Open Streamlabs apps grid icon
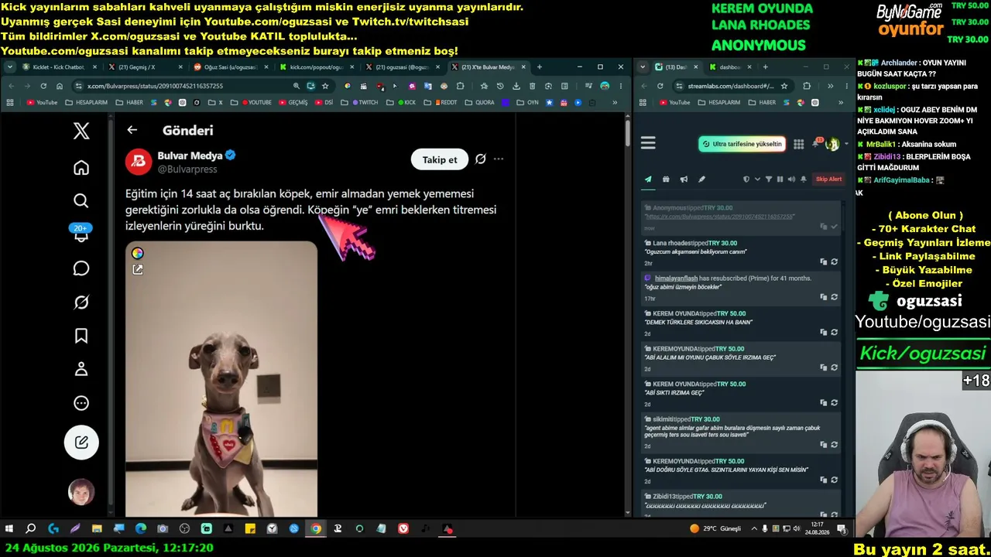The height and width of the screenshot is (557, 991). click(x=798, y=144)
